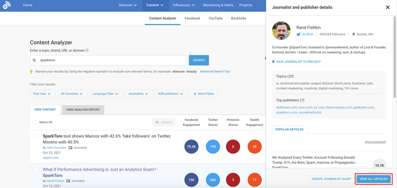Open the Advanced Search Tips link
Image resolution: width=397 pixels, height=188 pixels.
point(215,71)
